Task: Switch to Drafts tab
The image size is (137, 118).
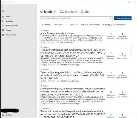Action: (x=85, y=12)
